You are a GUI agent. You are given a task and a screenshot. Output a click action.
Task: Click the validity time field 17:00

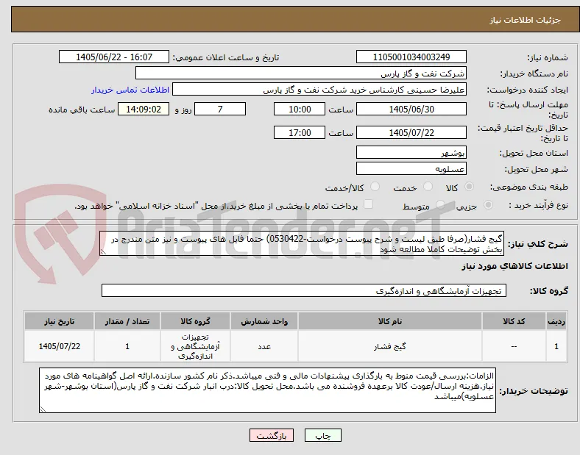click(300, 132)
